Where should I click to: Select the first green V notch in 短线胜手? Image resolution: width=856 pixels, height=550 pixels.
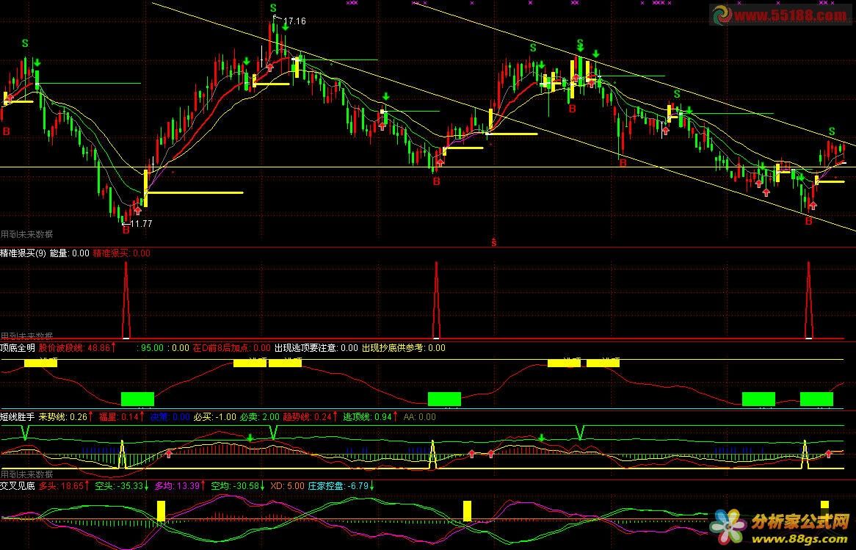[25, 433]
